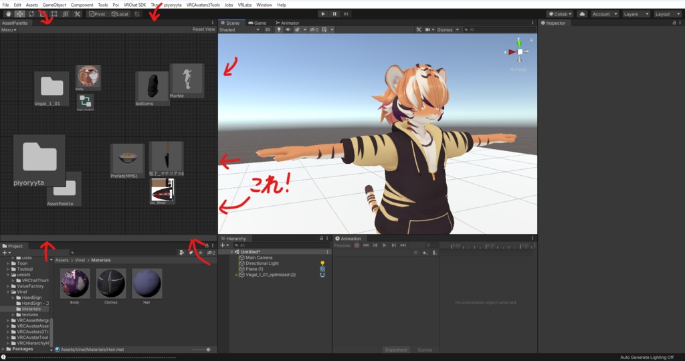Image resolution: width=685 pixels, height=361 pixels.
Task: Switch to the Animator tab
Action: 288,23
